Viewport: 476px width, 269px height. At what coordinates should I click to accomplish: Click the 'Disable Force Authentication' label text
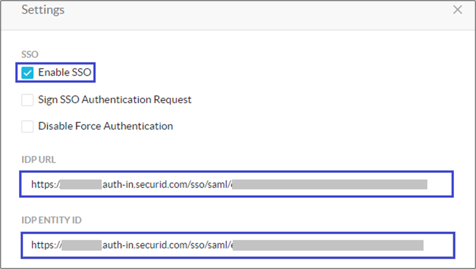point(106,126)
